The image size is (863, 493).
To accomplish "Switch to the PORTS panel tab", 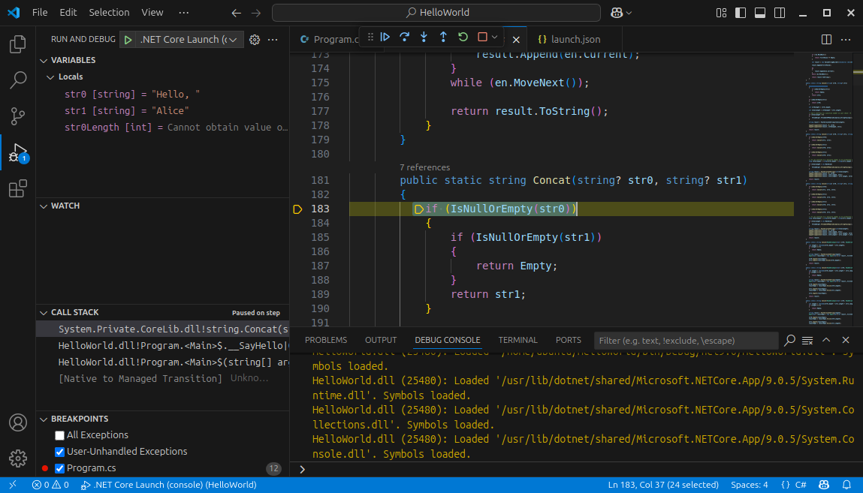I will pos(568,340).
